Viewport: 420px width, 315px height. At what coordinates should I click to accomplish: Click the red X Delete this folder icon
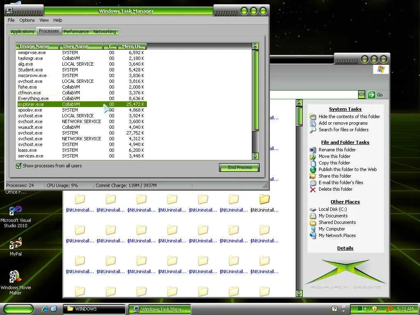(x=313, y=189)
